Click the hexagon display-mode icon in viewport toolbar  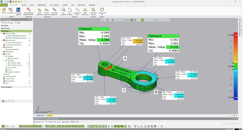[x=103, y=20]
